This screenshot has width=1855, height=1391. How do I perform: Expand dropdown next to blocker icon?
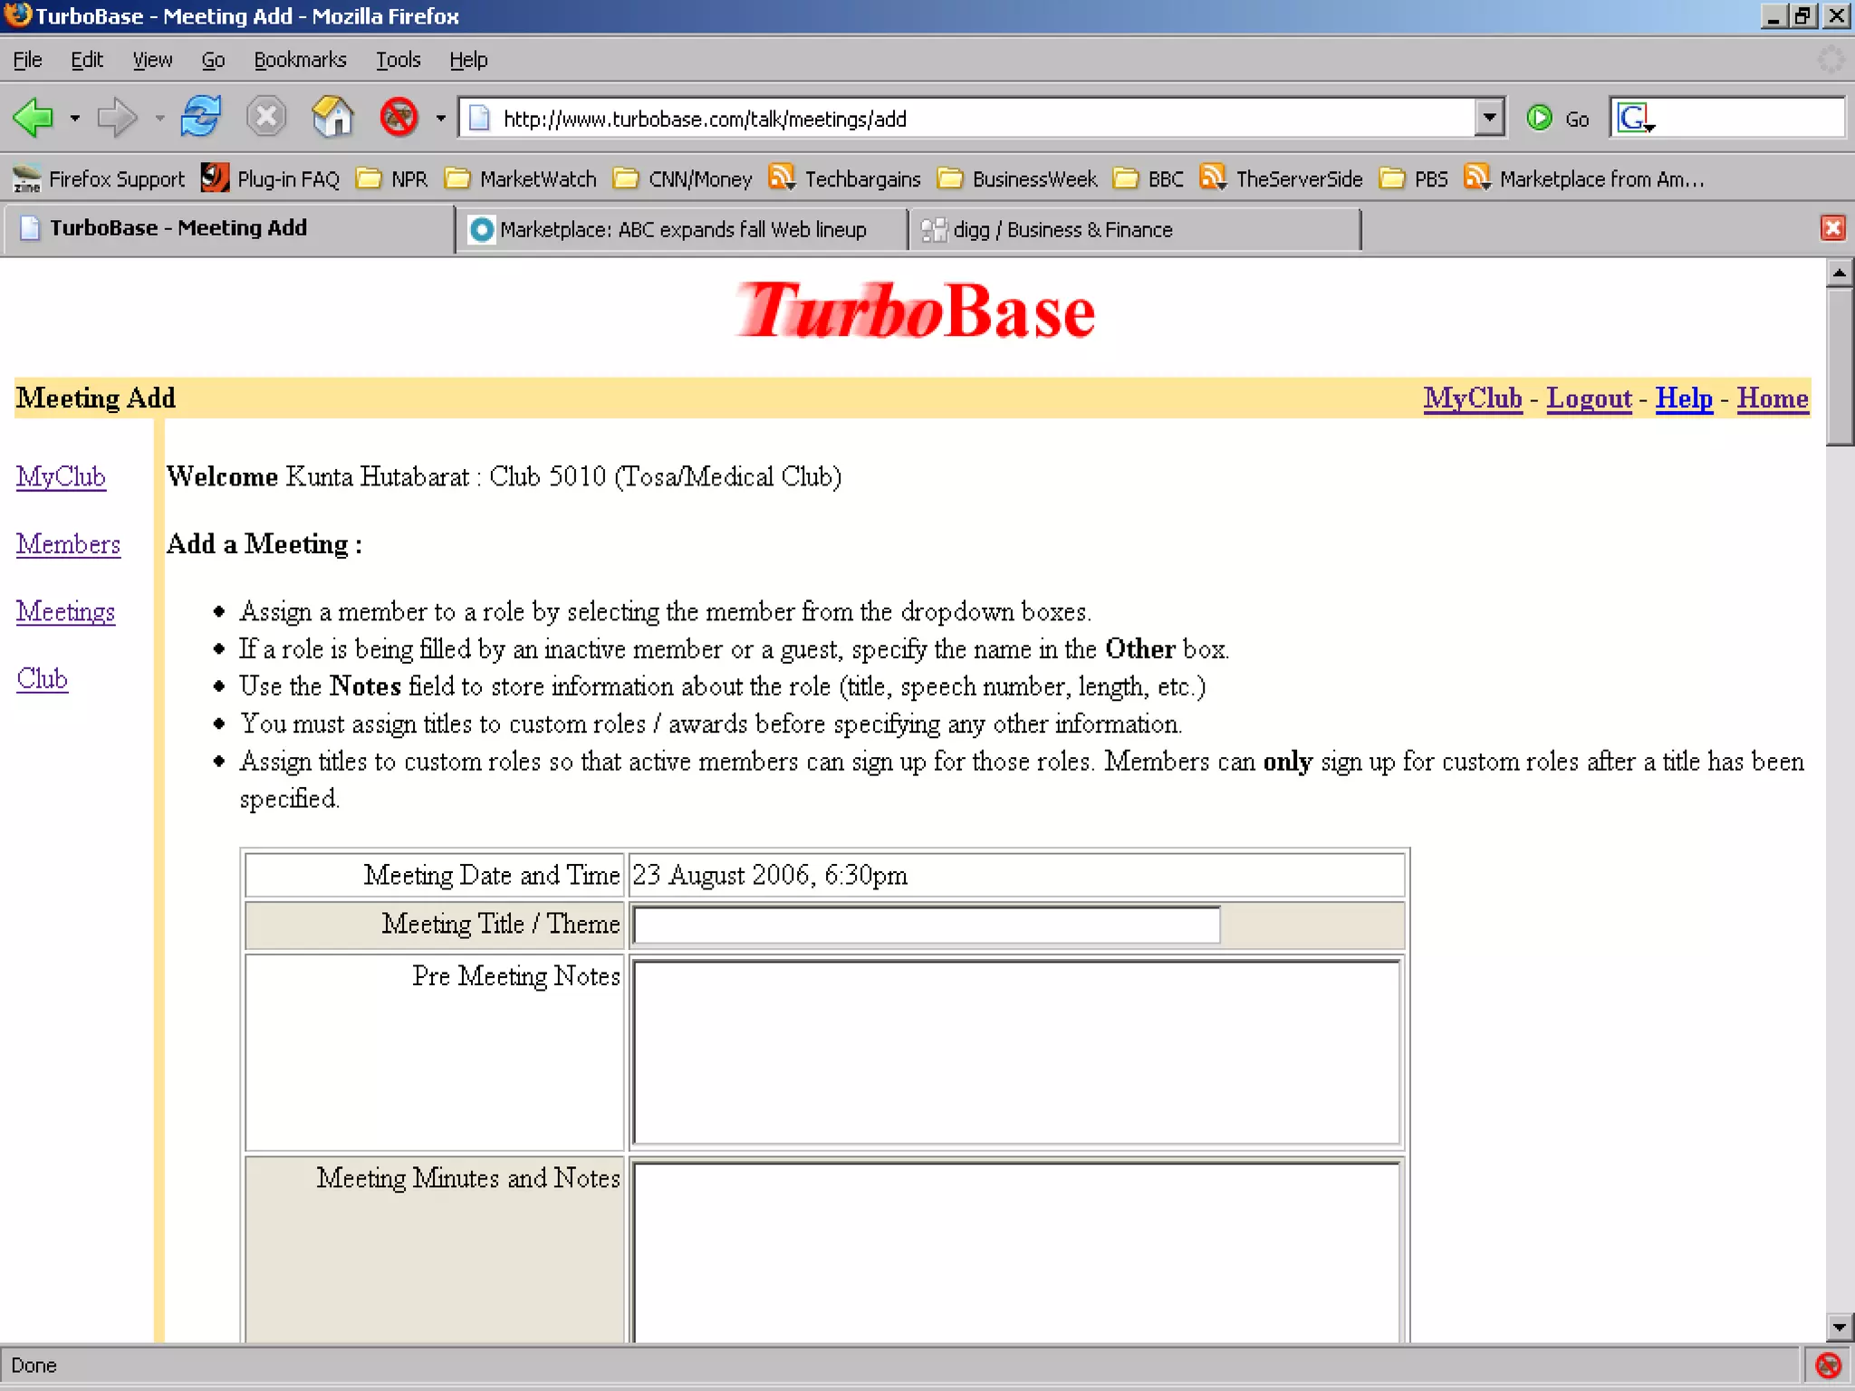(440, 119)
